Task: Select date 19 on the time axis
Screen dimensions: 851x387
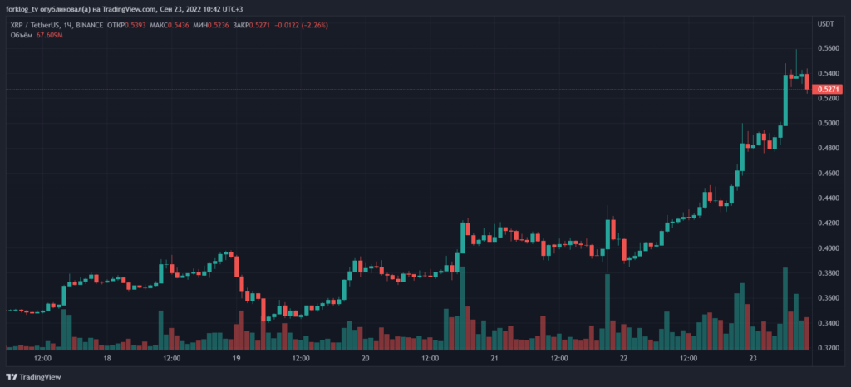Action: tap(237, 359)
